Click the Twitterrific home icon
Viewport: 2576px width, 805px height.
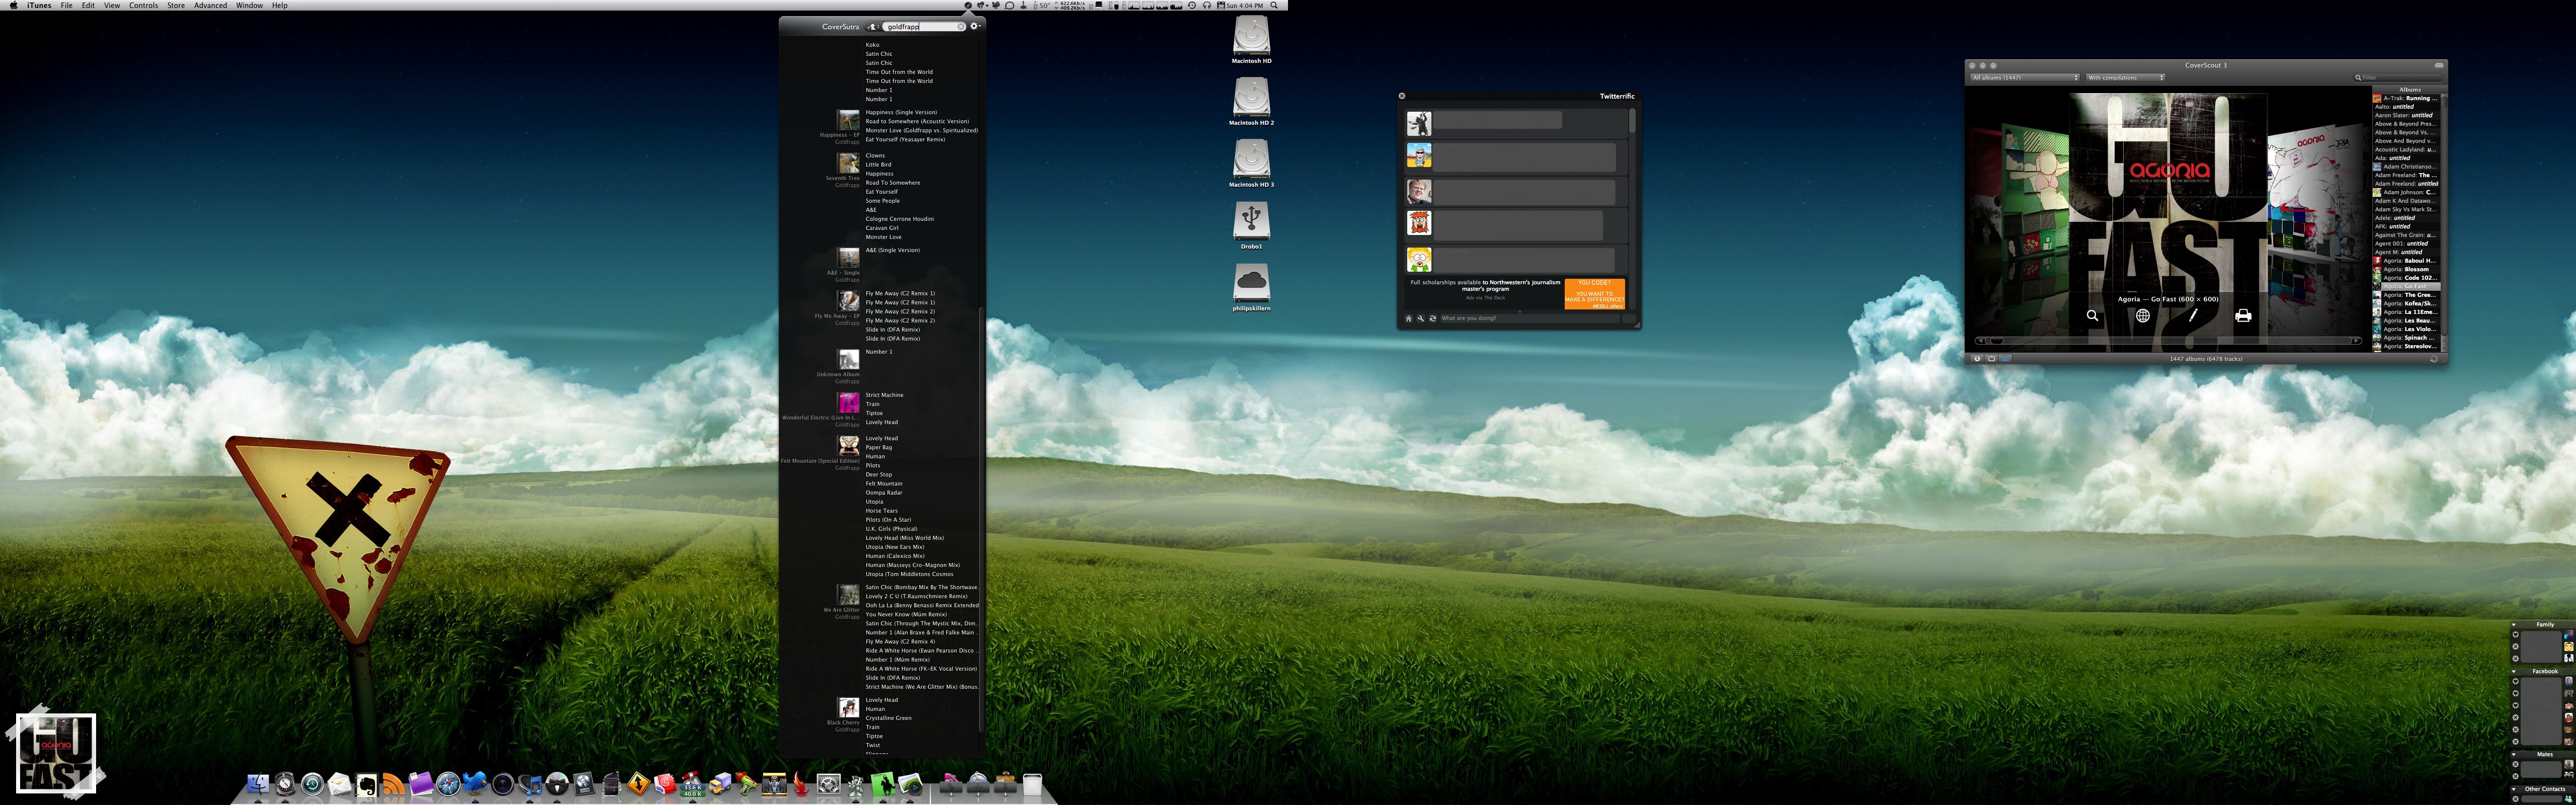coord(1409,318)
